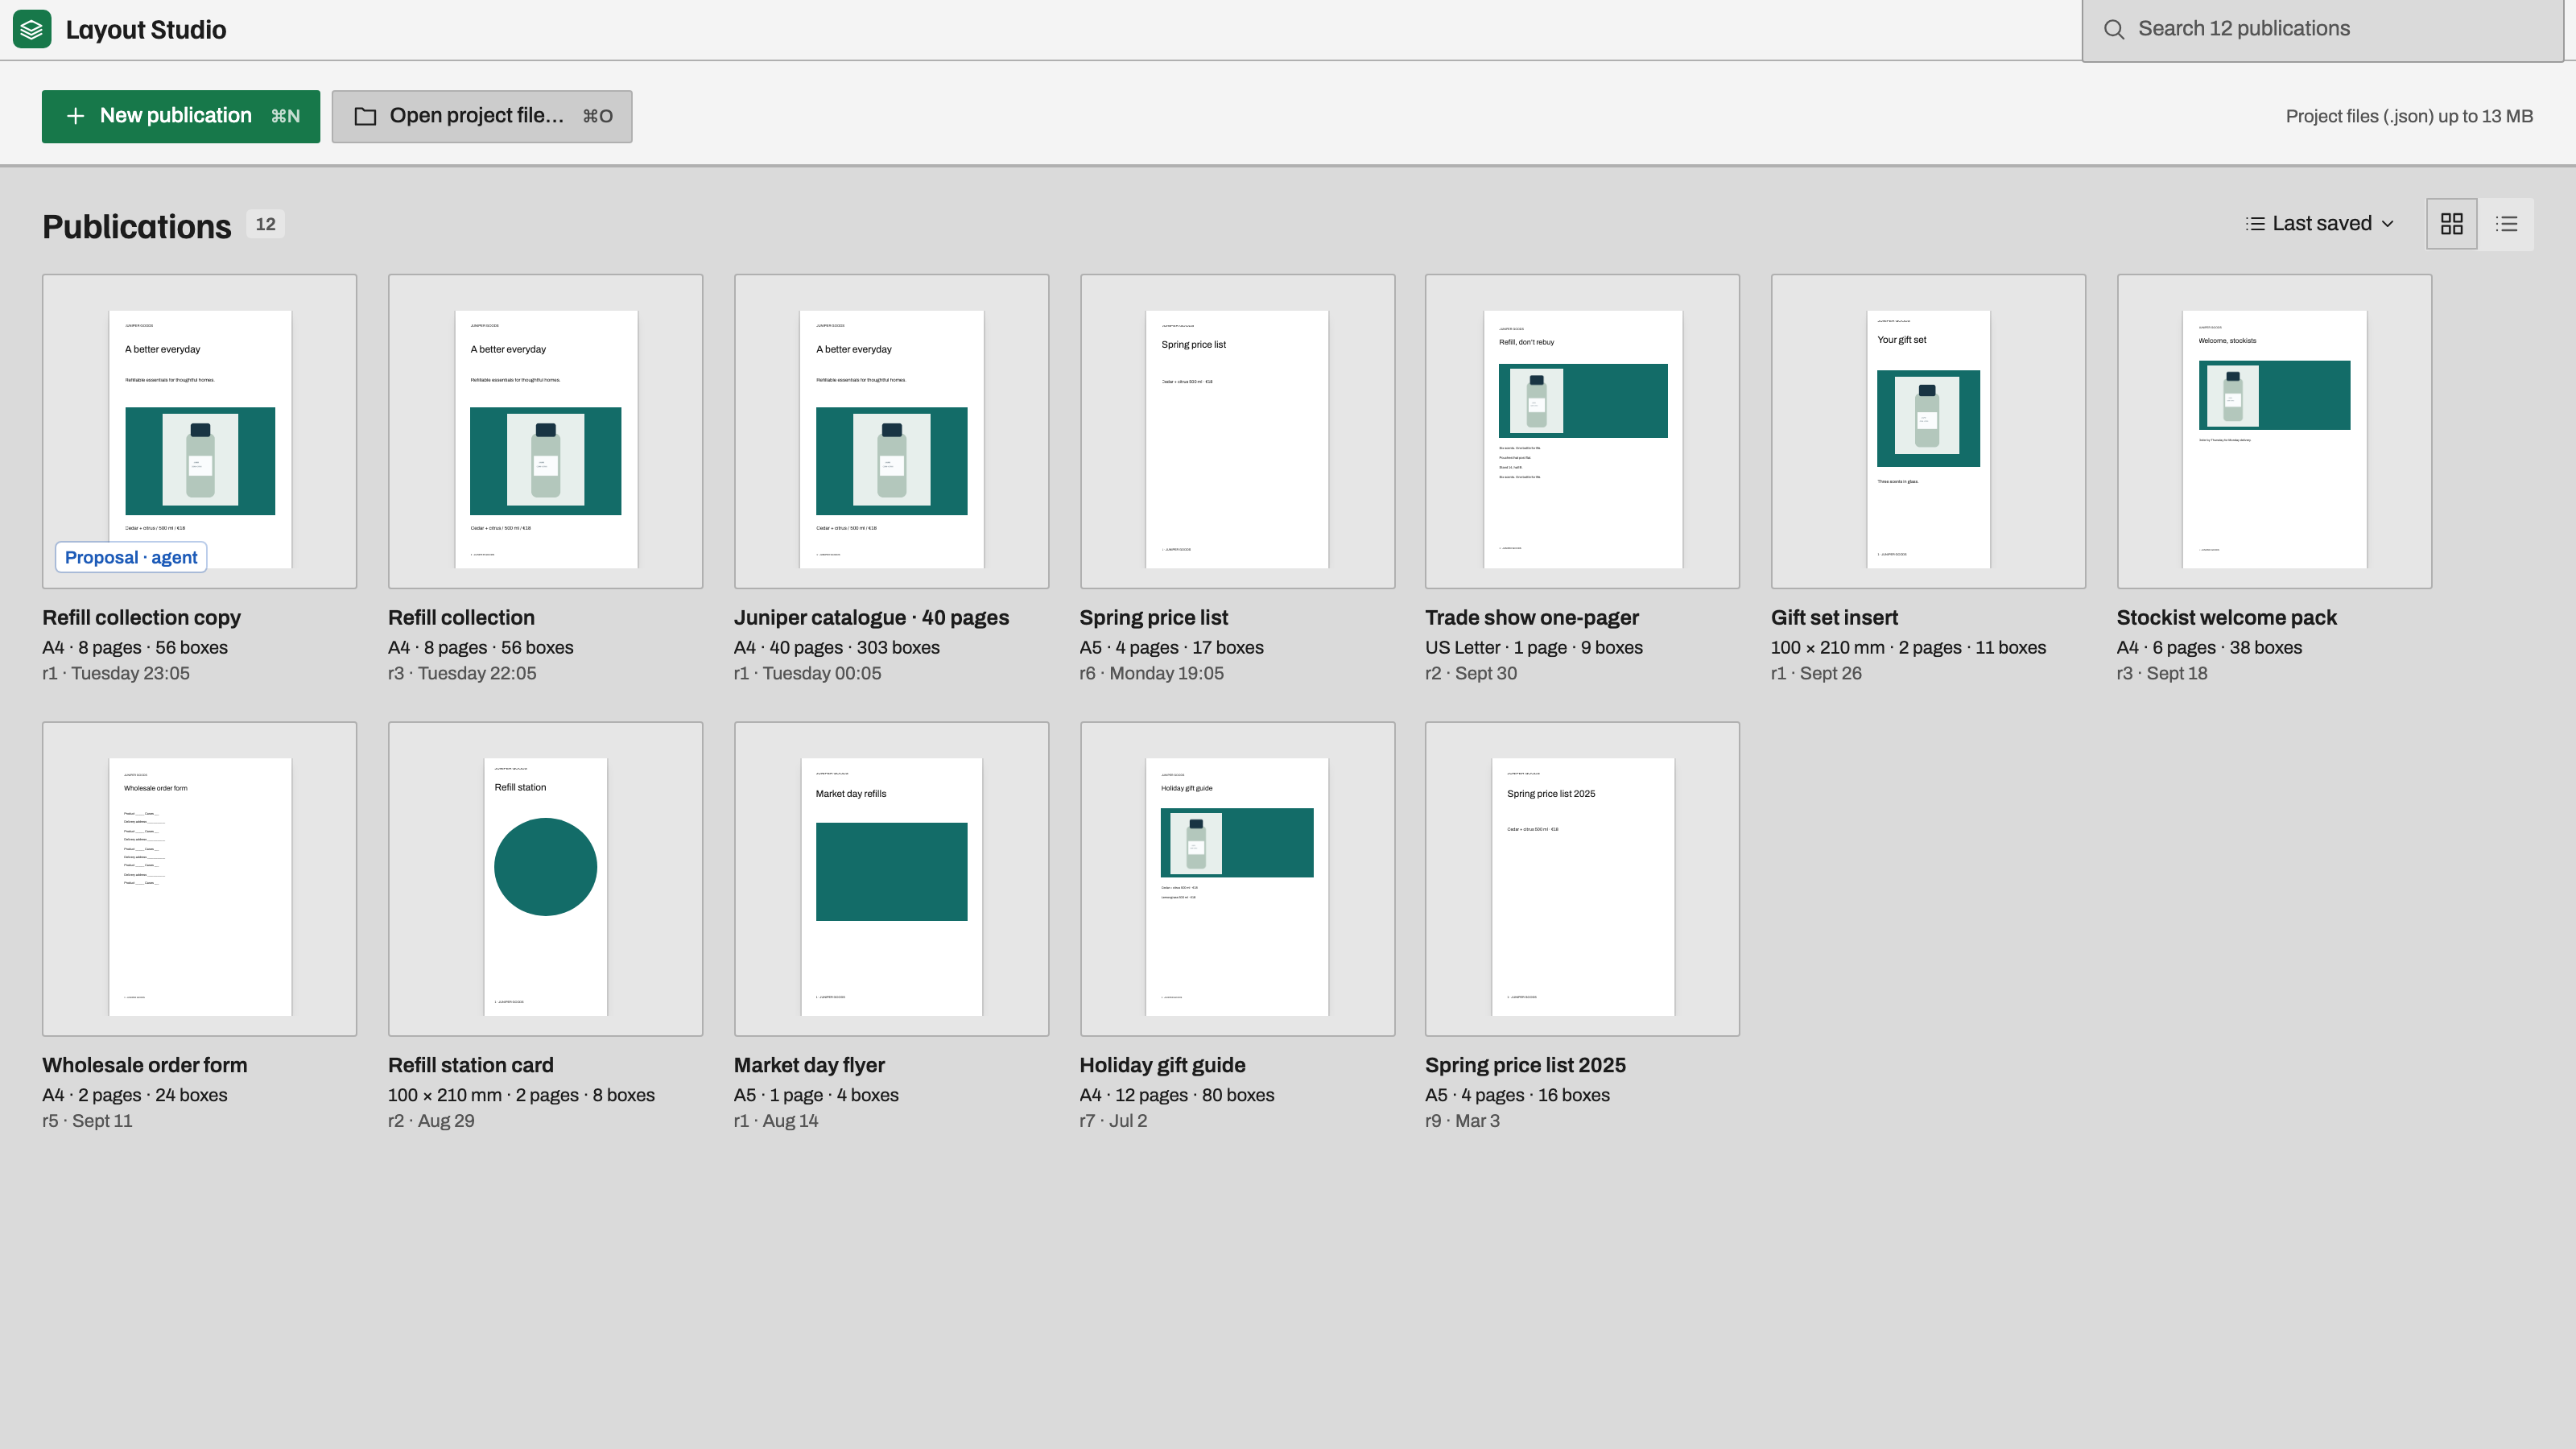Open the Refill station card thumbnail

[546, 879]
